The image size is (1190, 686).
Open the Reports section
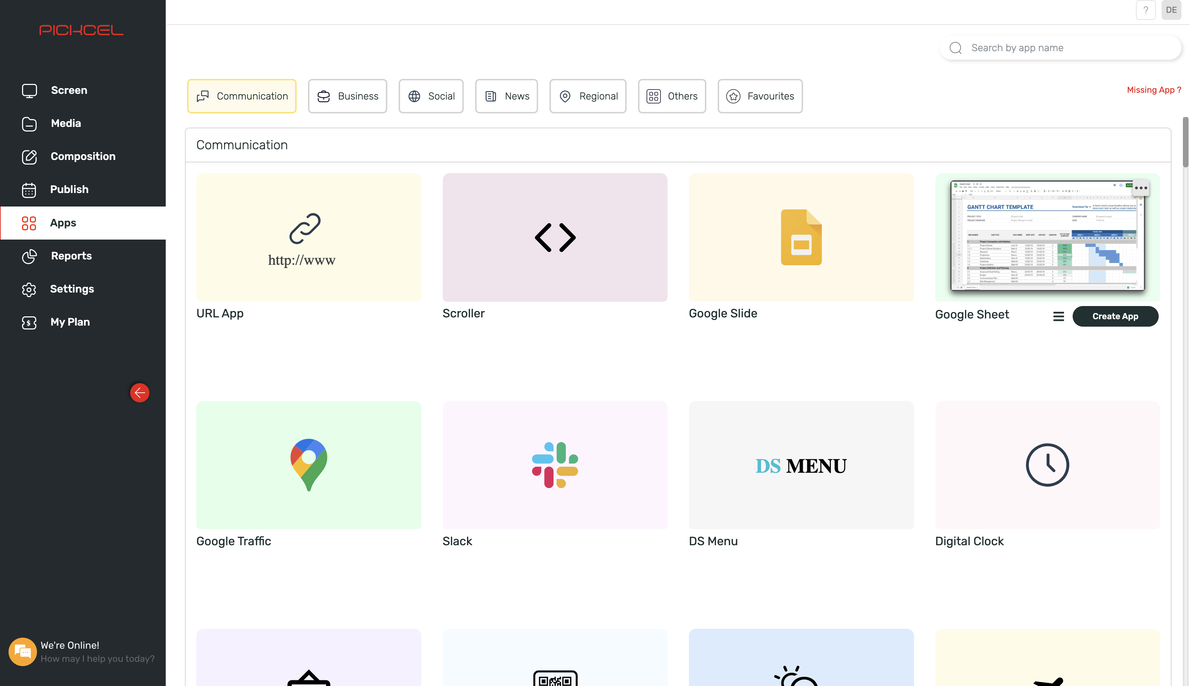point(71,256)
